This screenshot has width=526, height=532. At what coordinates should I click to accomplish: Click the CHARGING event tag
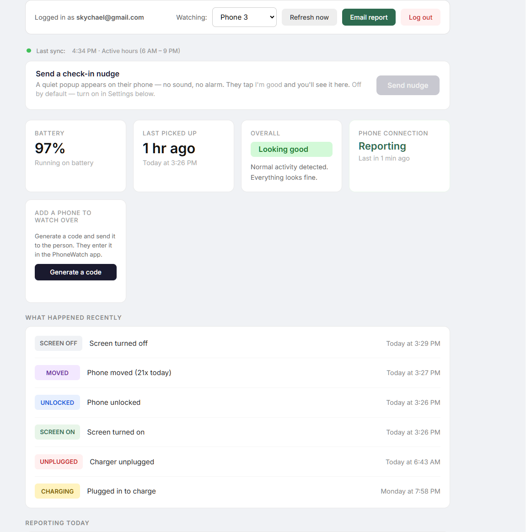[x=57, y=491]
